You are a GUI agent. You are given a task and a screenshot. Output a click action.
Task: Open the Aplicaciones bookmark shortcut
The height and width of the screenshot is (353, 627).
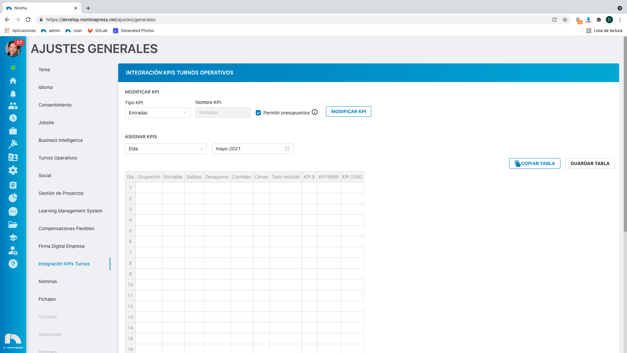click(20, 30)
